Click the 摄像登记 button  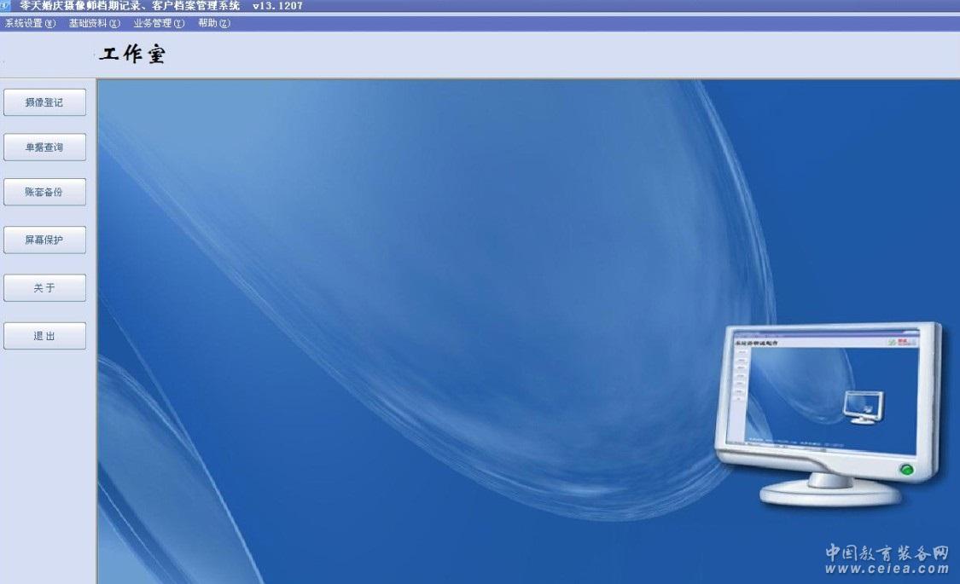coord(44,102)
